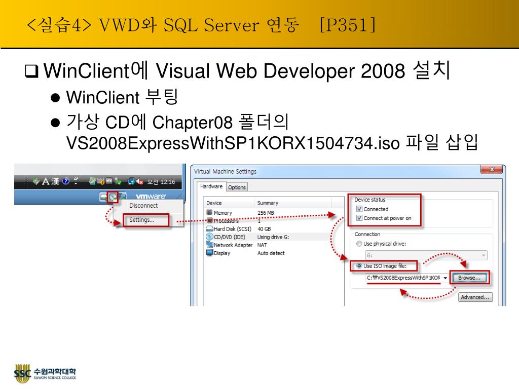This screenshot has height=389, width=519.
Task: Select the Processors device row
Action: 273,221
